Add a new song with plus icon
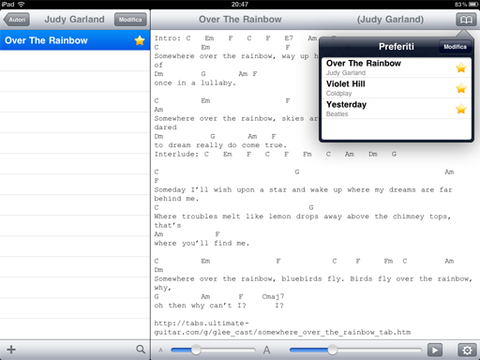 (x=11, y=350)
